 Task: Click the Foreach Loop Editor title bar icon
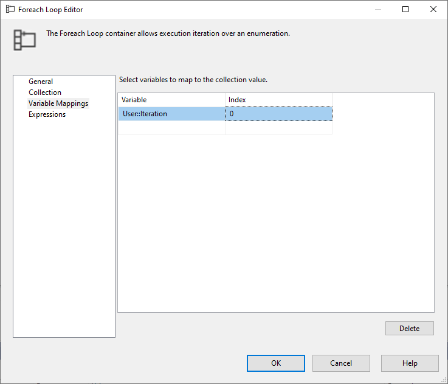10,10
